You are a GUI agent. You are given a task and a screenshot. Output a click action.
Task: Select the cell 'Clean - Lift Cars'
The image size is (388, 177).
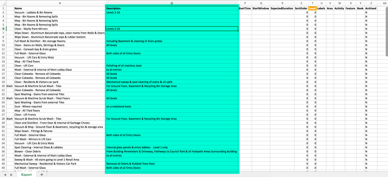(x=59, y=65)
